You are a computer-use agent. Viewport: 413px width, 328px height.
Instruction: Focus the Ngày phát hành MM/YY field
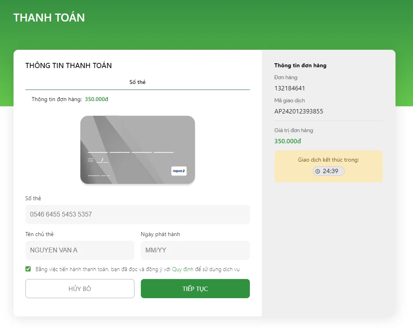pyautogui.click(x=195, y=250)
